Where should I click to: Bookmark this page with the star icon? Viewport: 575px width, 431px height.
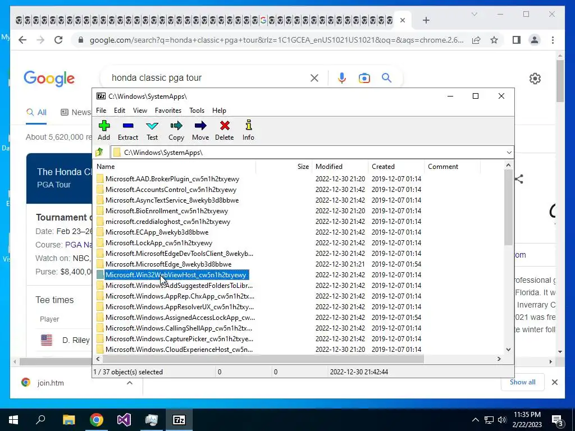click(x=494, y=40)
